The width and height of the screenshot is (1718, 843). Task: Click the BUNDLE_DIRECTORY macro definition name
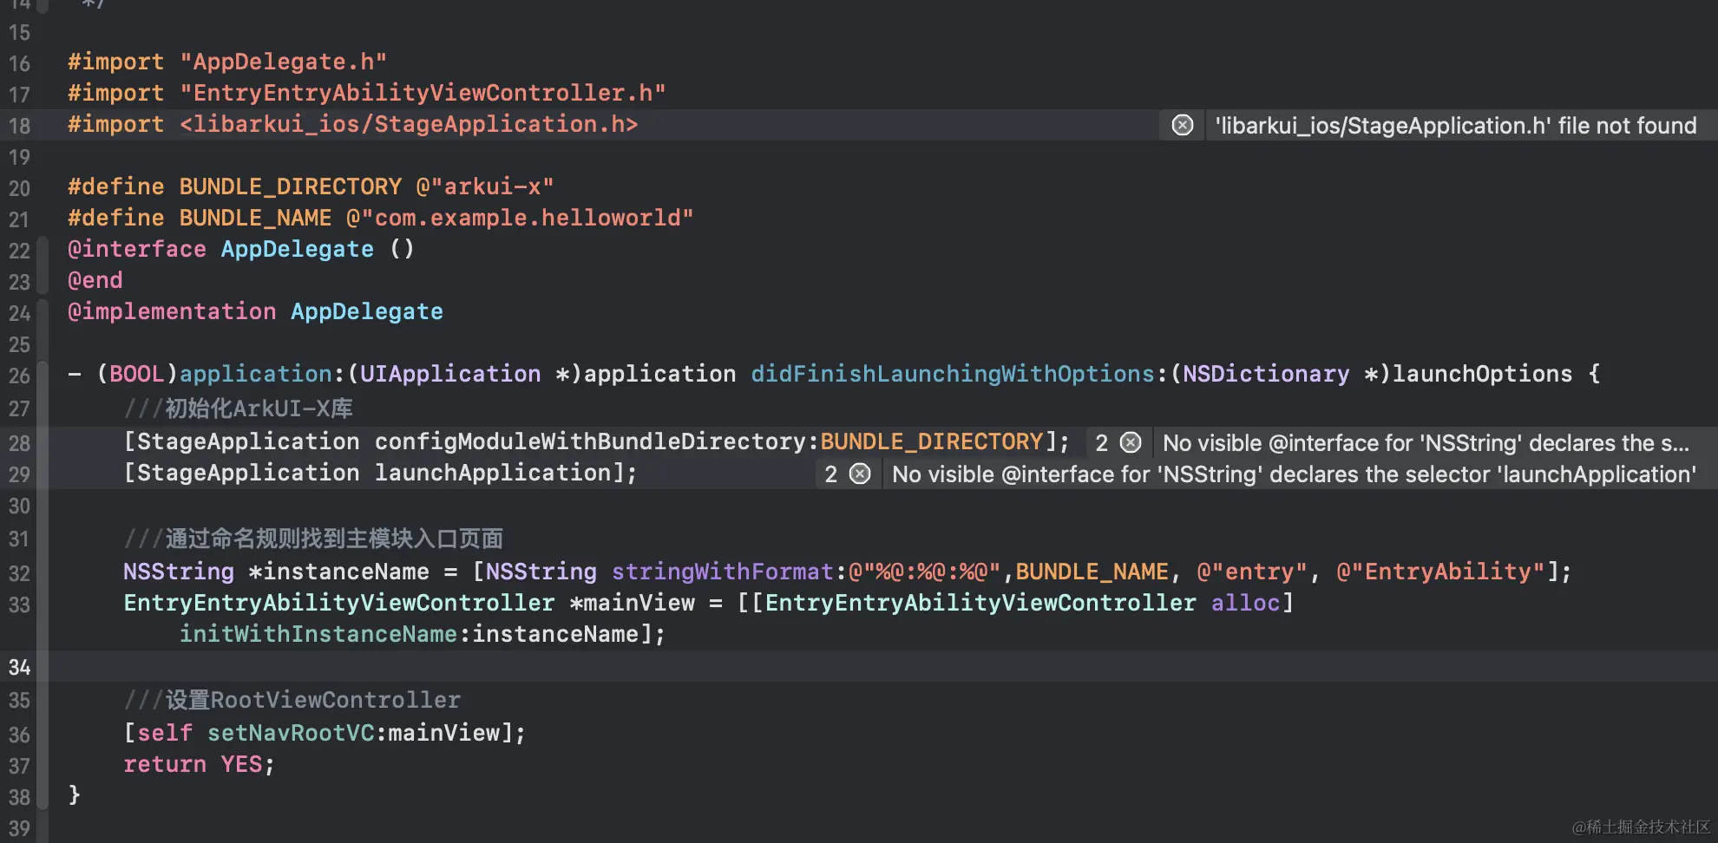[290, 186]
